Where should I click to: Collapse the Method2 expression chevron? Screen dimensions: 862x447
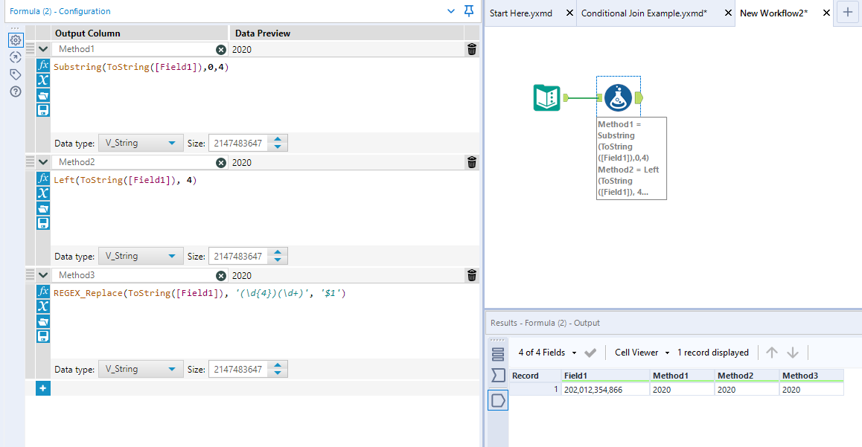tap(43, 162)
